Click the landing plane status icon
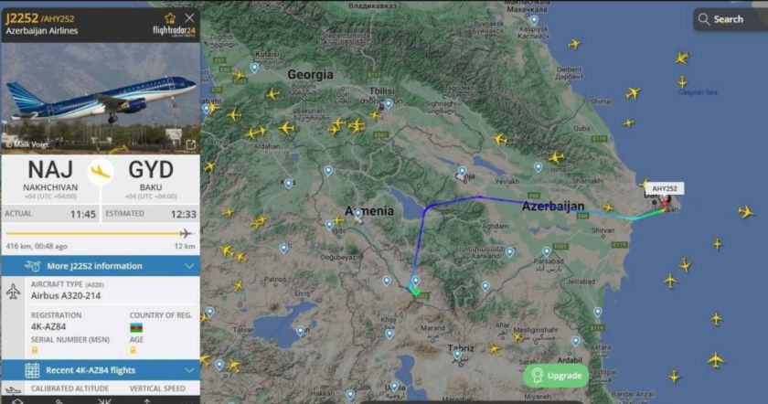 click(101, 172)
